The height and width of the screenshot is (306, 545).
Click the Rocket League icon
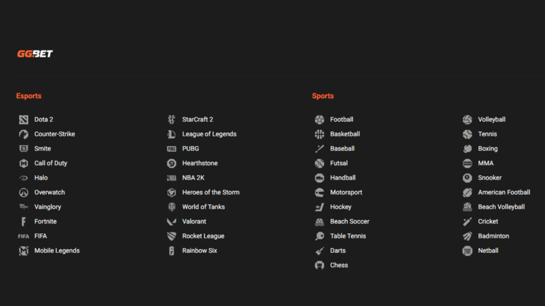(x=171, y=236)
